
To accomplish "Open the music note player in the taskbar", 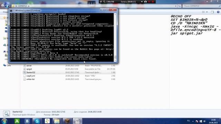I will (x=47, y=121).
